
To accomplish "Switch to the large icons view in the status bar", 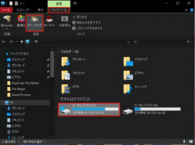I will pos(191,141).
